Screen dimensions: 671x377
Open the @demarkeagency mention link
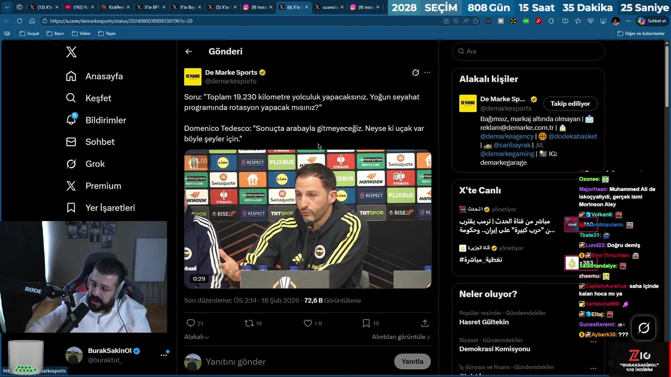(507, 136)
